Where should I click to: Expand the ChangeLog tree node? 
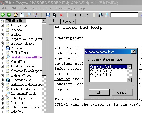(x=2, y=25)
